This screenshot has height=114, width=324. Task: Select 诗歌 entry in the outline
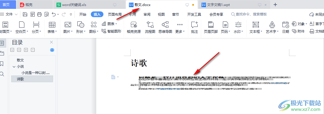pos(32,79)
